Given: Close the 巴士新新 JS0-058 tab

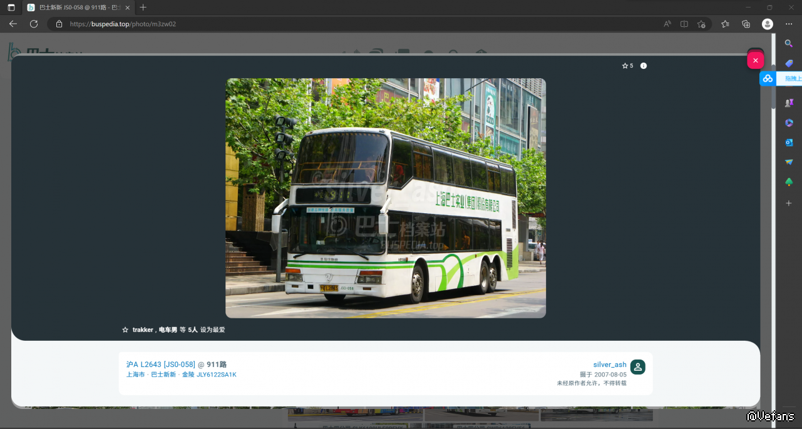Looking at the screenshot, I should click(x=128, y=8).
